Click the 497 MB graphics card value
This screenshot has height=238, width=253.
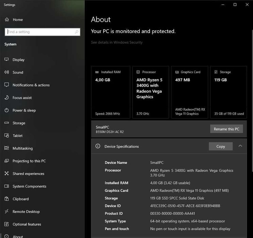[x=183, y=80]
